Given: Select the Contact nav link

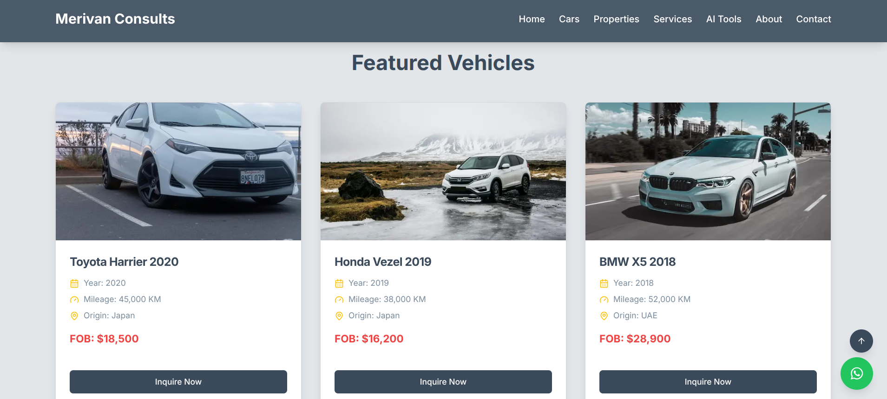Looking at the screenshot, I should pyautogui.click(x=813, y=19).
